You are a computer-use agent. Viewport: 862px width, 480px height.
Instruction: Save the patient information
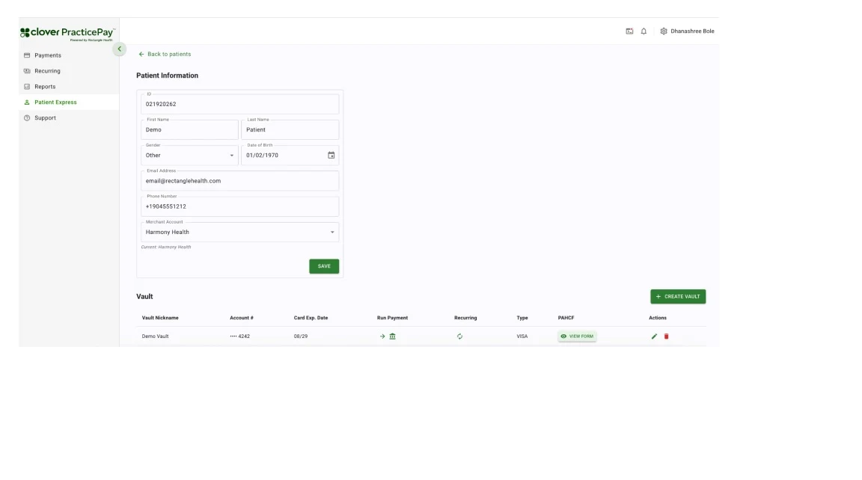(324, 266)
